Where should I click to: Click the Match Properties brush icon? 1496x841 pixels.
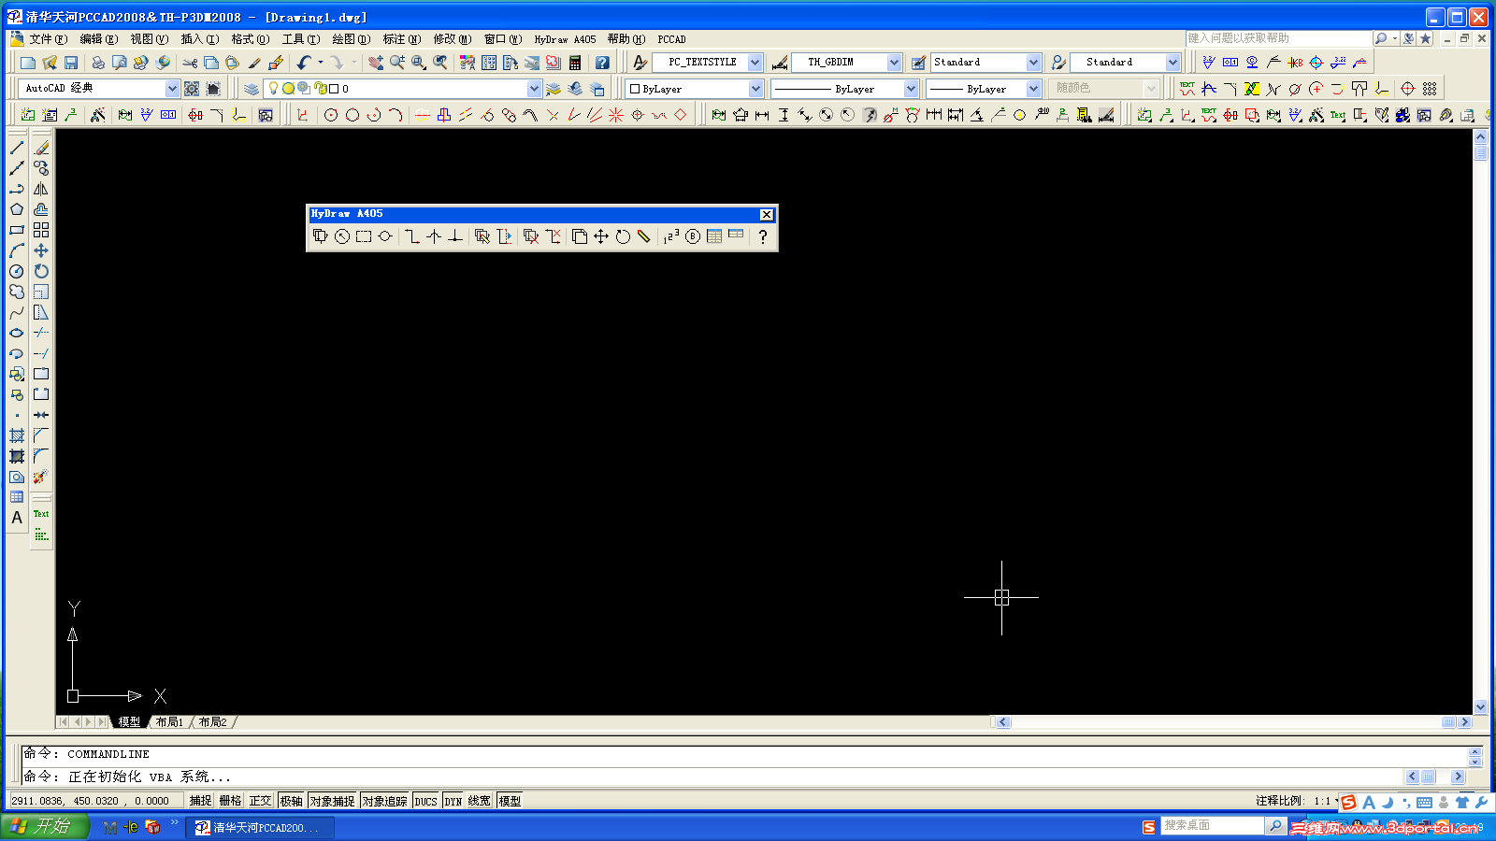pos(254,63)
